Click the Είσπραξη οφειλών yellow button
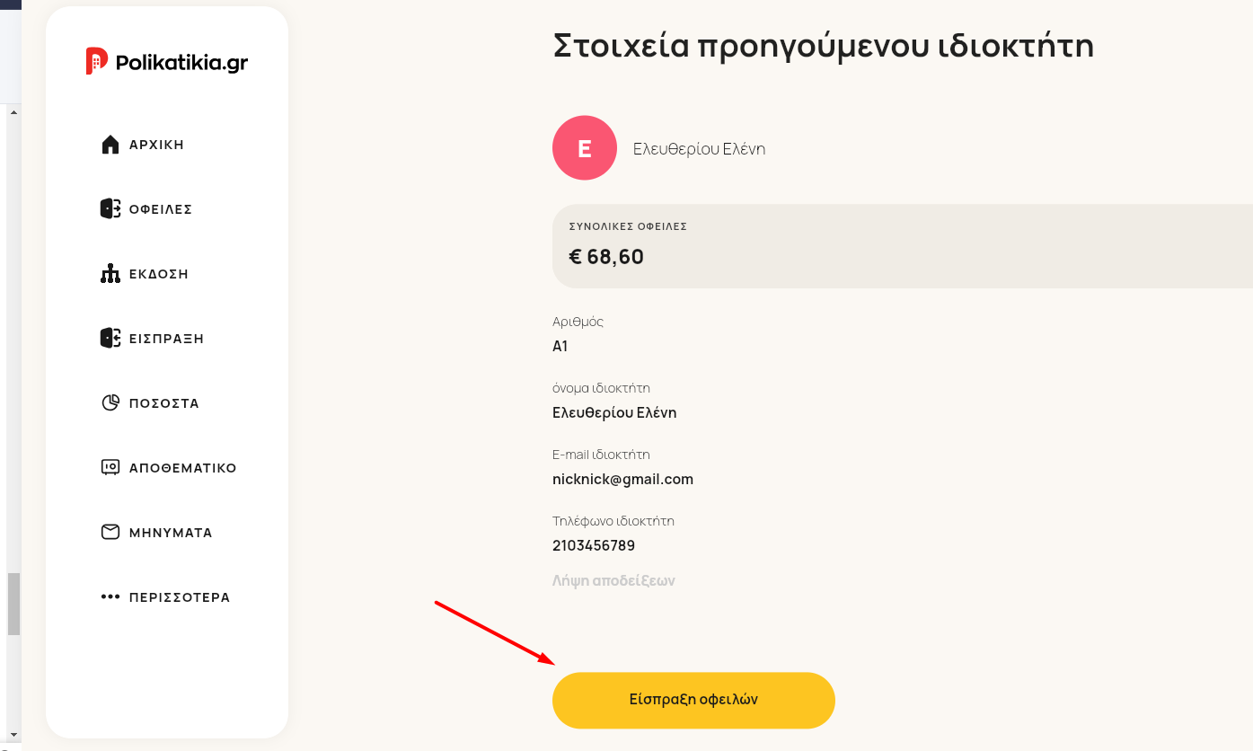Screen dimensions: 1253x751 [x=693, y=700]
